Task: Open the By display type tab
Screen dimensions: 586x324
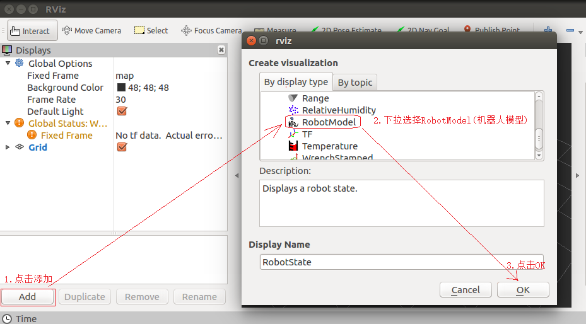Action: (x=296, y=82)
